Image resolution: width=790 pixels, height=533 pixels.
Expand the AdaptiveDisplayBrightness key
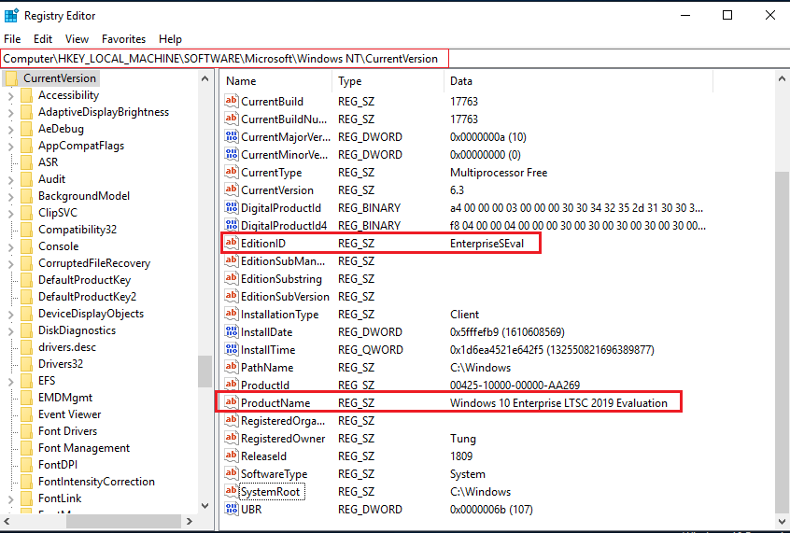click(10, 112)
